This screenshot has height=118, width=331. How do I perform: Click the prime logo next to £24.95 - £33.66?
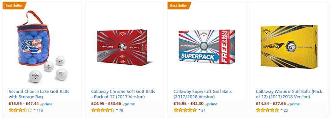pyautogui.click(x=128, y=104)
